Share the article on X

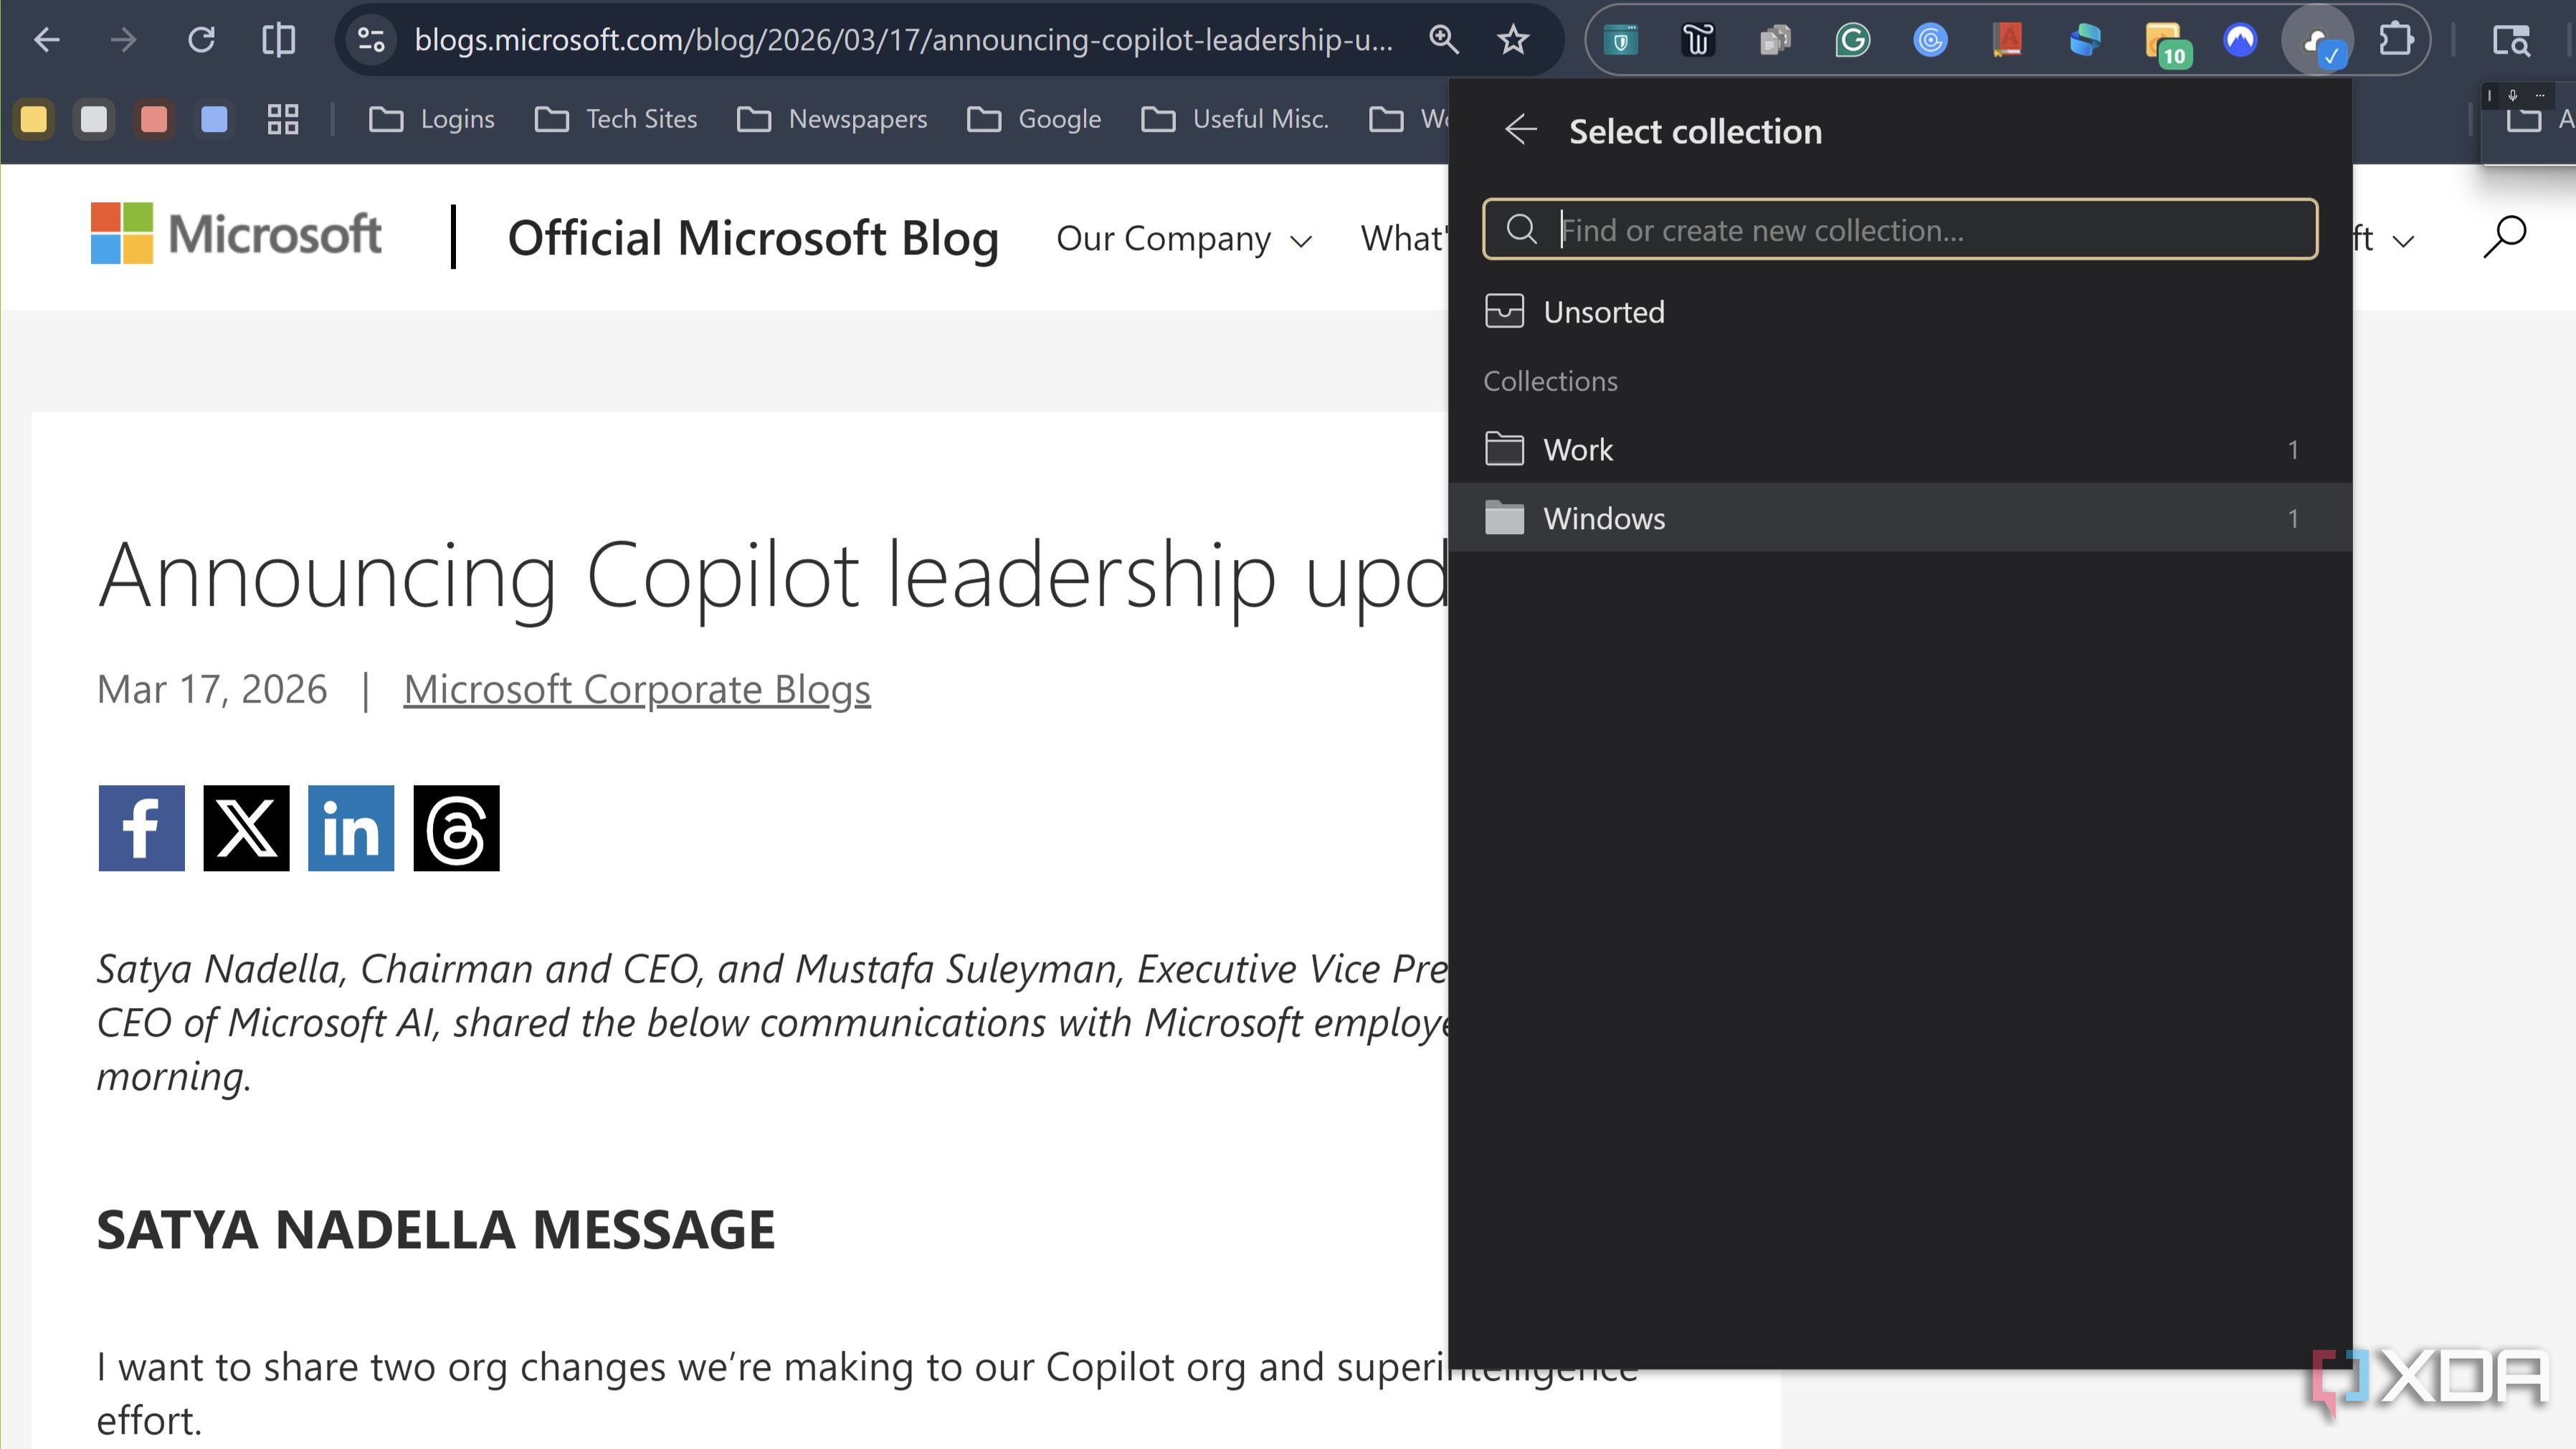click(x=246, y=828)
